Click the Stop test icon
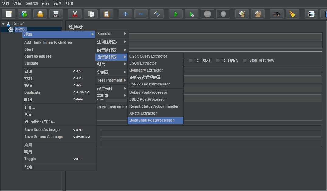Screen dimensions: 327x191 click(208, 14)
